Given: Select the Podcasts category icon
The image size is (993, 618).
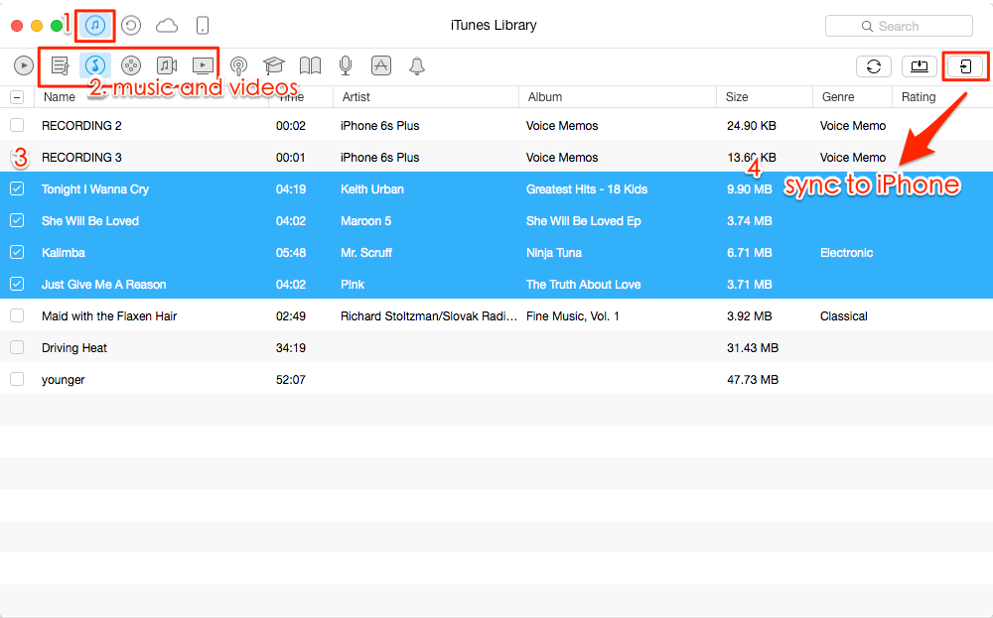Looking at the screenshot, I should coord(238,65).
